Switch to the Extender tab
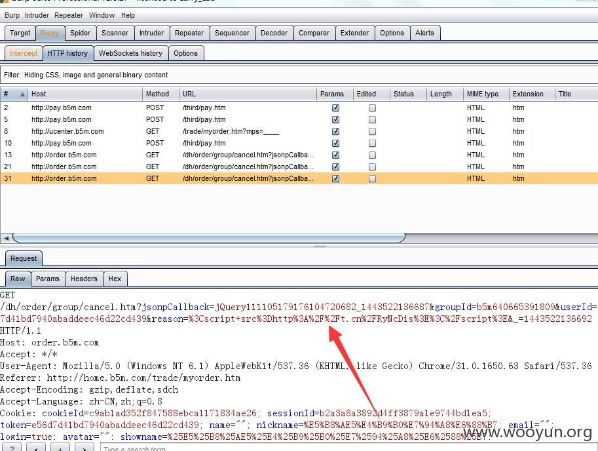This screenshot has width=598, height=451. [x=355, y=33]
